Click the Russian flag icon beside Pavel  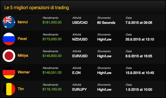(9, 39)
